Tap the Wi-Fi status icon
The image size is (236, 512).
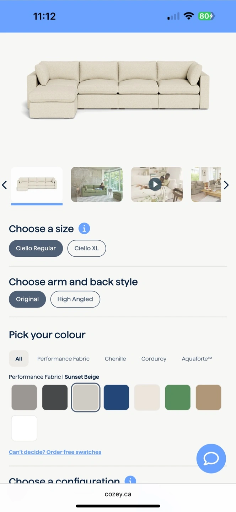click(189, 16)
